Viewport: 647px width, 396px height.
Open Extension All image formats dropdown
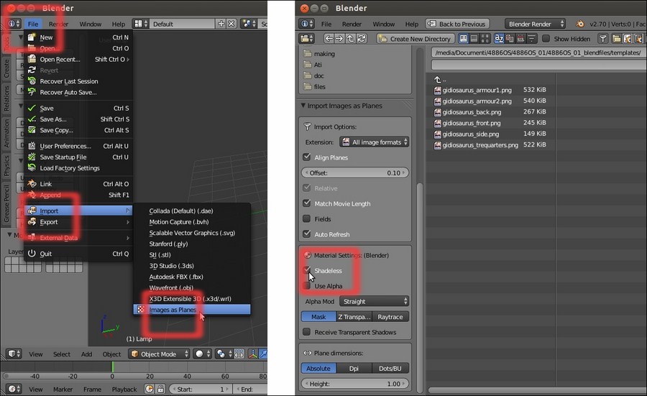[x=375, y=142]
